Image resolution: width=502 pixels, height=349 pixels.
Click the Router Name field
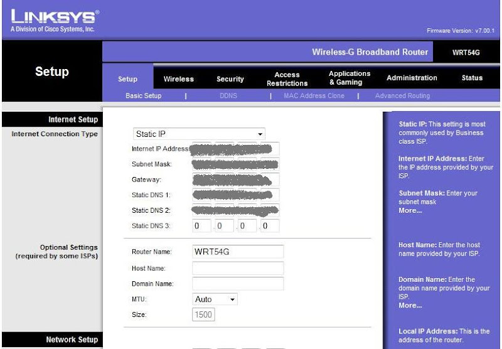coord(238,252)
